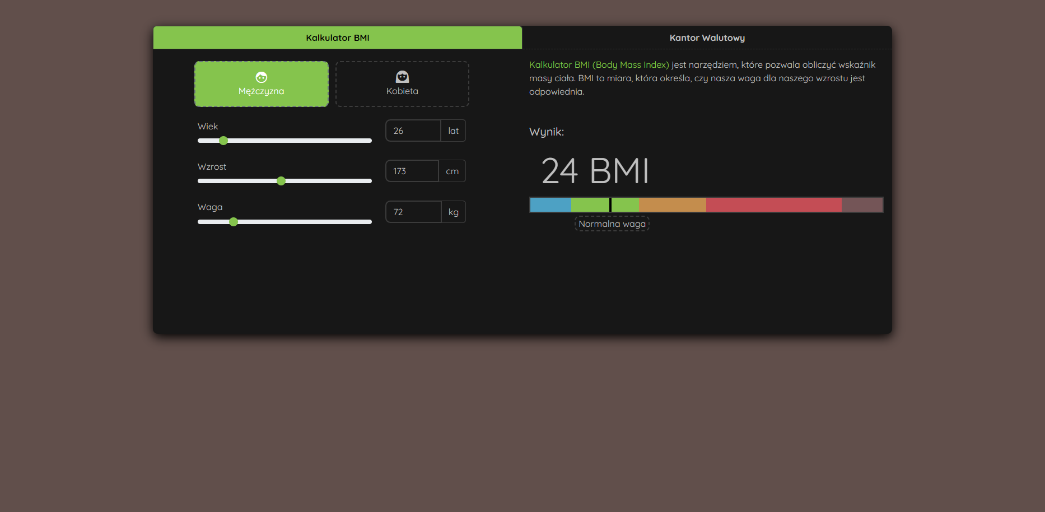
Task: Click the 24 BMI result value
Action: (x=595, y=171)
